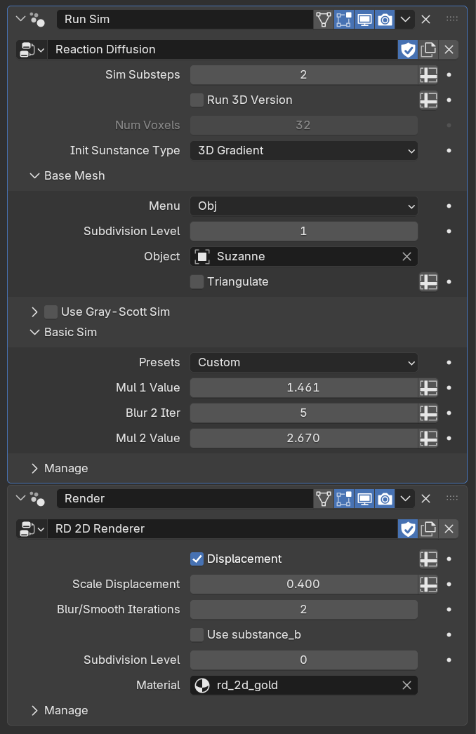476x734 pixels.
Task: Browse node groups for RD 2D Renderer
Action: [32, 529]
